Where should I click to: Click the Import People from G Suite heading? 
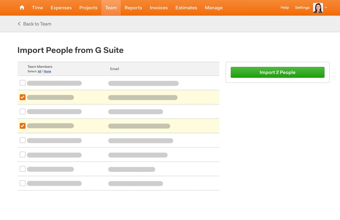click(70, 50)
